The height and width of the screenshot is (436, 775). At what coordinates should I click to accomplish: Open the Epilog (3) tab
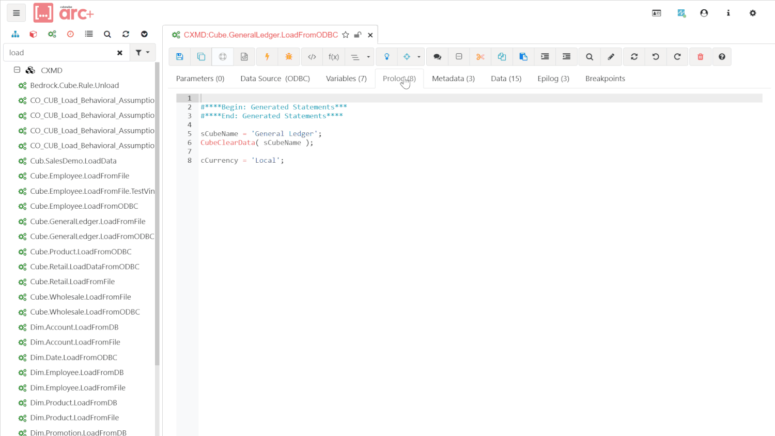(553, 79)
